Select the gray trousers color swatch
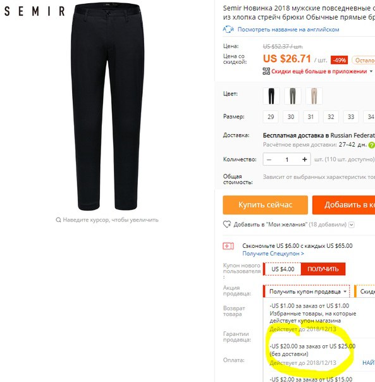The width and height of the screenshot is (375, 382). (293, 96)
